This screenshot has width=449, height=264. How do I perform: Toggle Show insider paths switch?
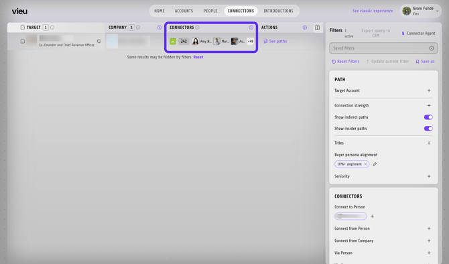tap(428, 129)
